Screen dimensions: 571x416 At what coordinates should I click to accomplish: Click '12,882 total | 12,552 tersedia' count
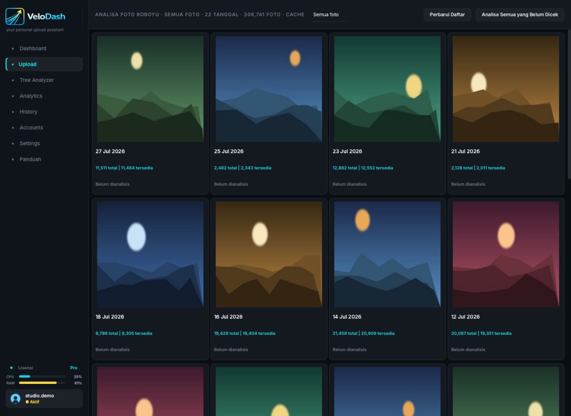click(363, 168)
